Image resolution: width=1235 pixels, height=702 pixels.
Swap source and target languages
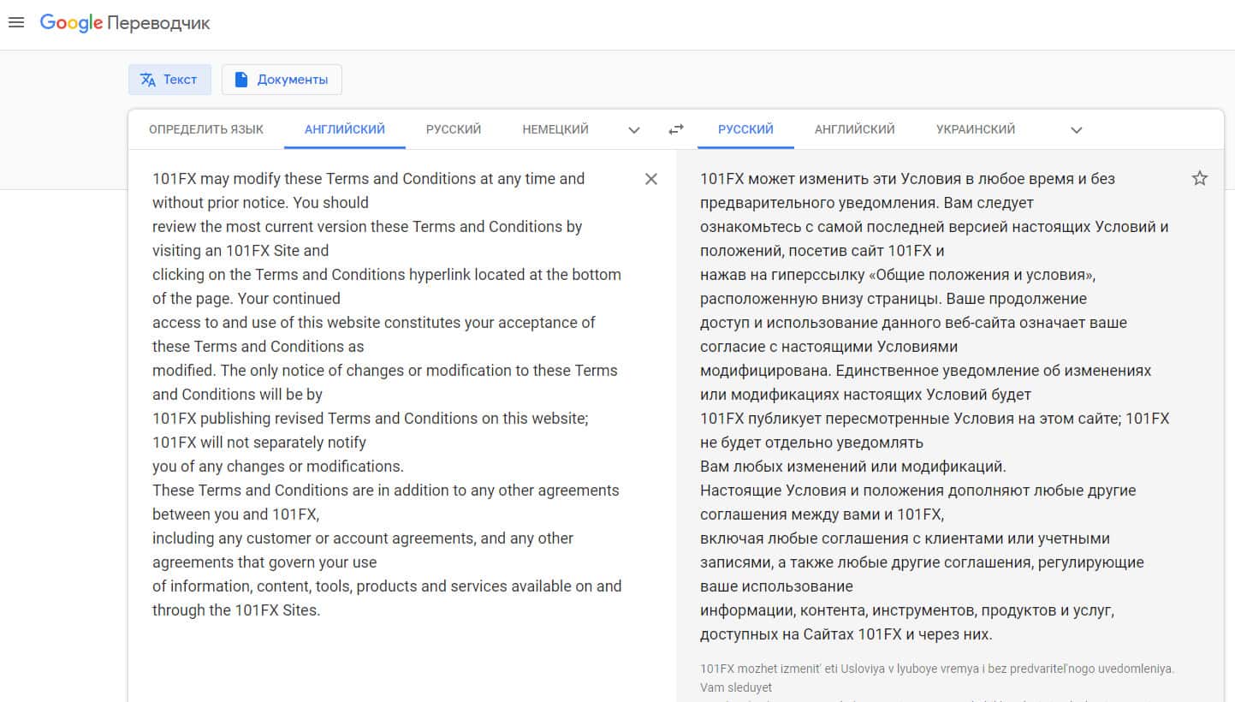676,129
